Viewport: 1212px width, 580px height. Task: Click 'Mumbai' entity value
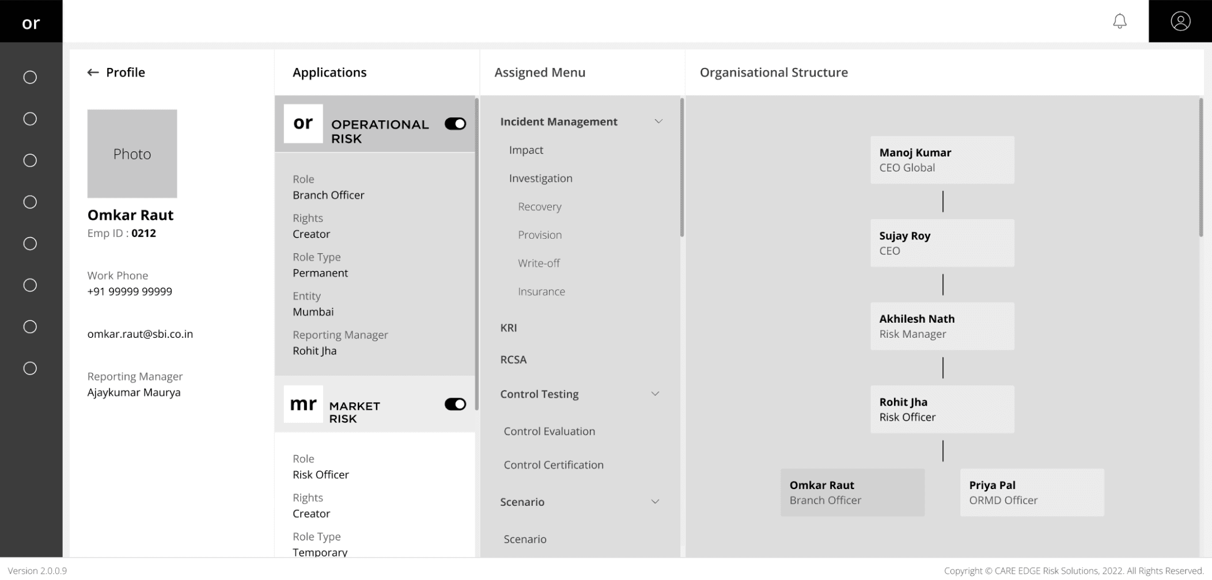tap(313, 312)
